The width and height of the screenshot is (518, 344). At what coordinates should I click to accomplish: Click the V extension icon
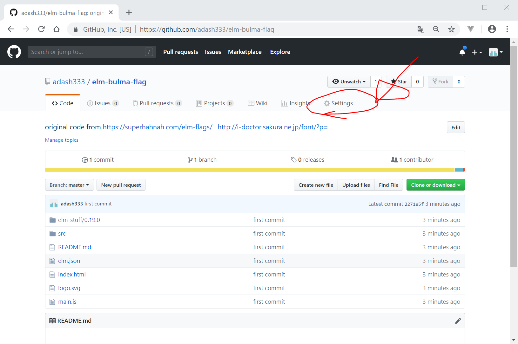pos(471,29)
